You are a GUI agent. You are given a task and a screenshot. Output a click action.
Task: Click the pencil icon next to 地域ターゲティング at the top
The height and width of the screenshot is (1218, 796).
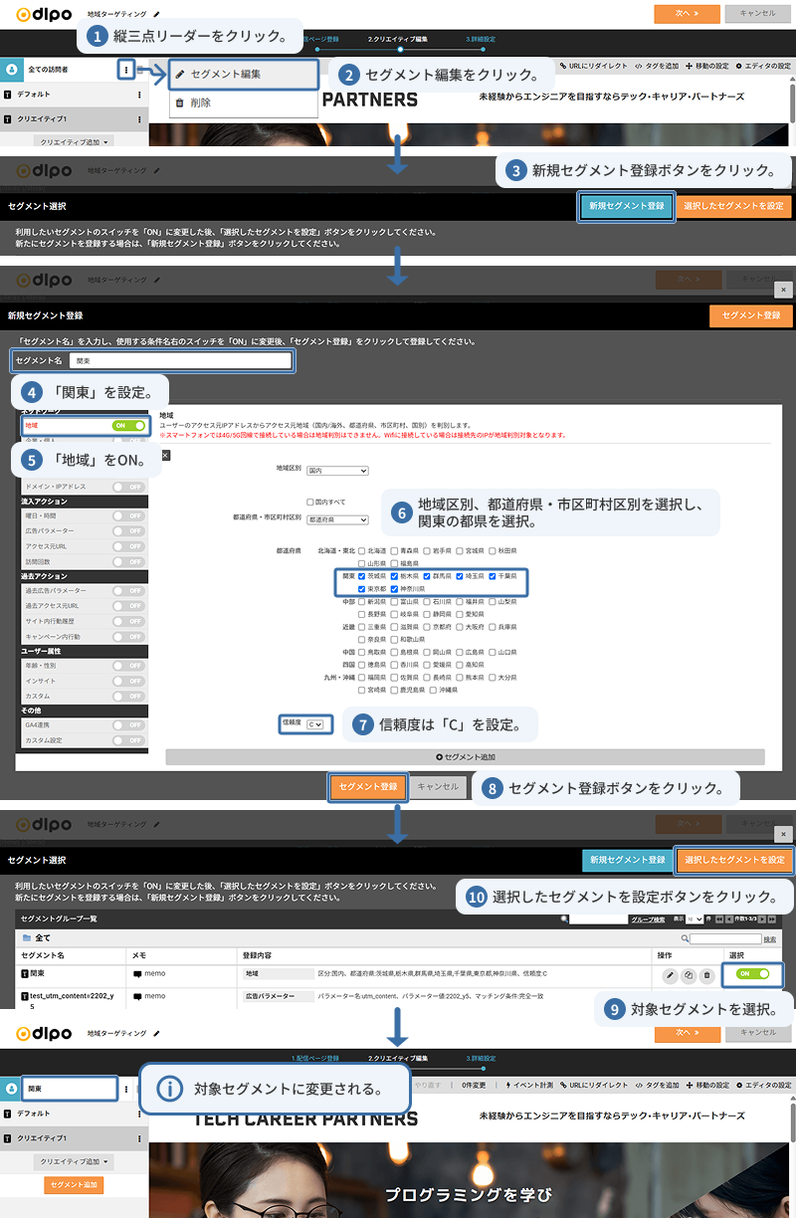coord(156,15)
